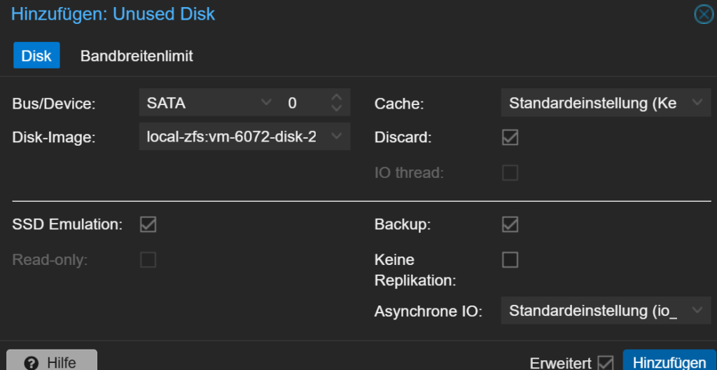Click the dialog title Hinzufügen: Unused Disk
This screenshot has width=717, height=370.
(113, 14)
